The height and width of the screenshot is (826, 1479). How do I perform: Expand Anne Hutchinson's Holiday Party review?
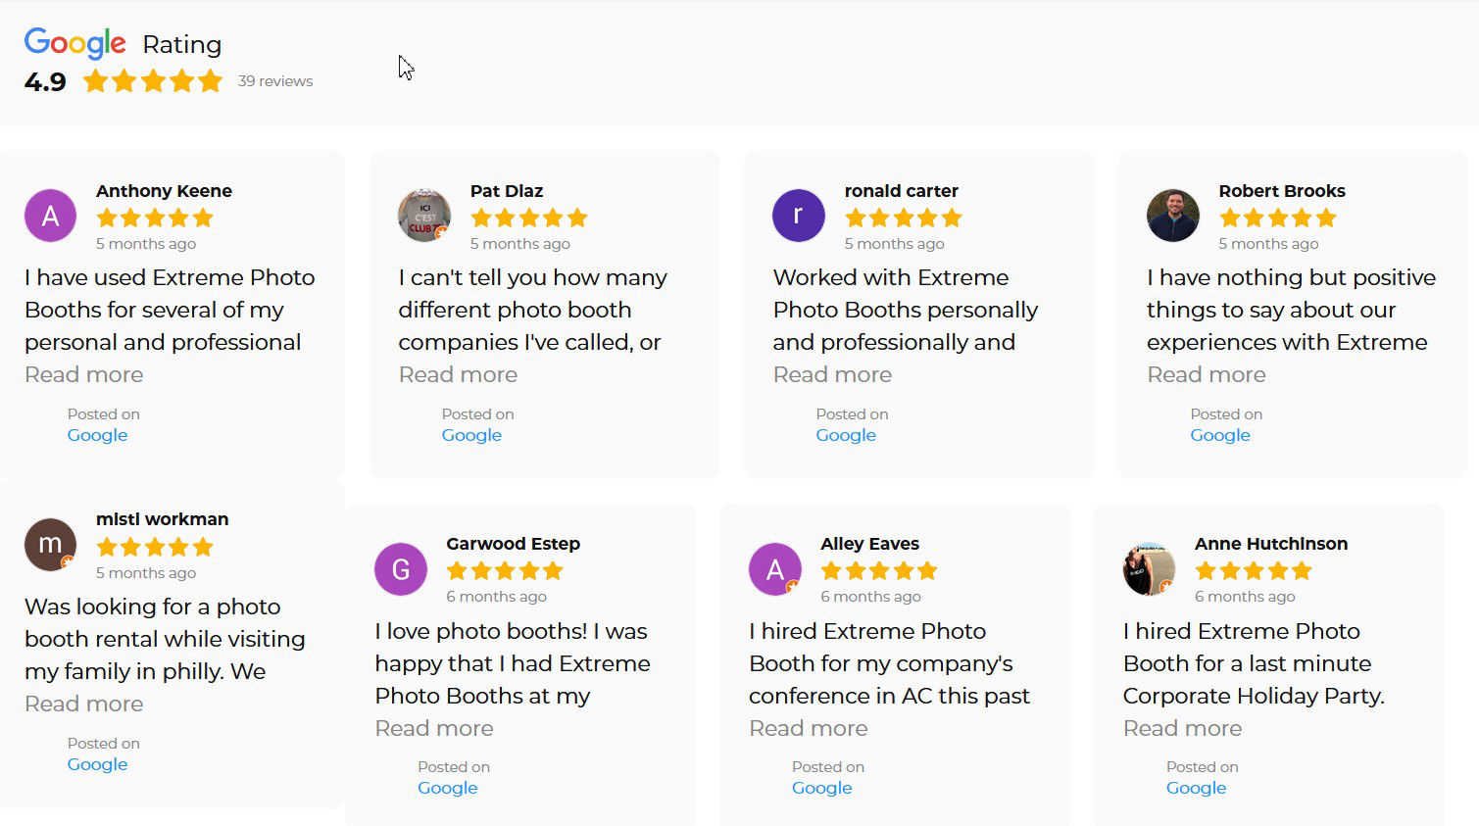tap(1182, 728)
